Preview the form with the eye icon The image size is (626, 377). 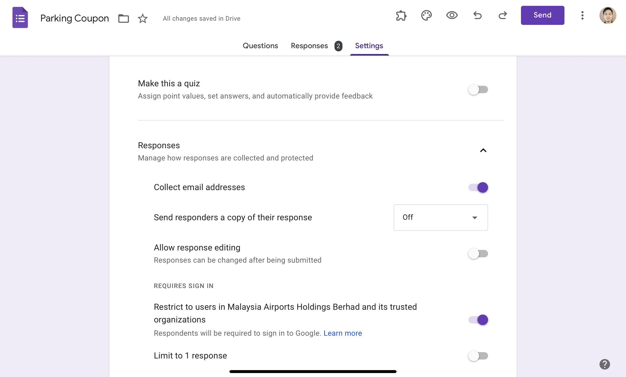pos(452,16)
